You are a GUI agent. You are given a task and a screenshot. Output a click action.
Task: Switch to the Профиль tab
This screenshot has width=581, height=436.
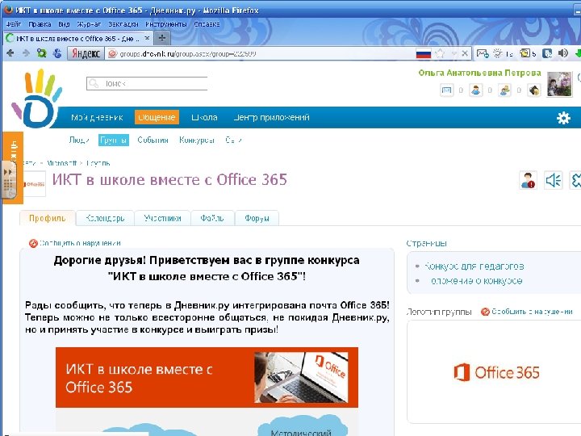(48, 218)
